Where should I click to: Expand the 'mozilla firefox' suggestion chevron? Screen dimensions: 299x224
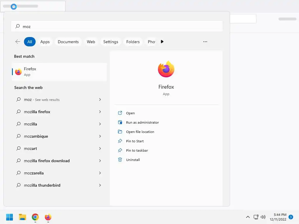click(x=100, y=112)
